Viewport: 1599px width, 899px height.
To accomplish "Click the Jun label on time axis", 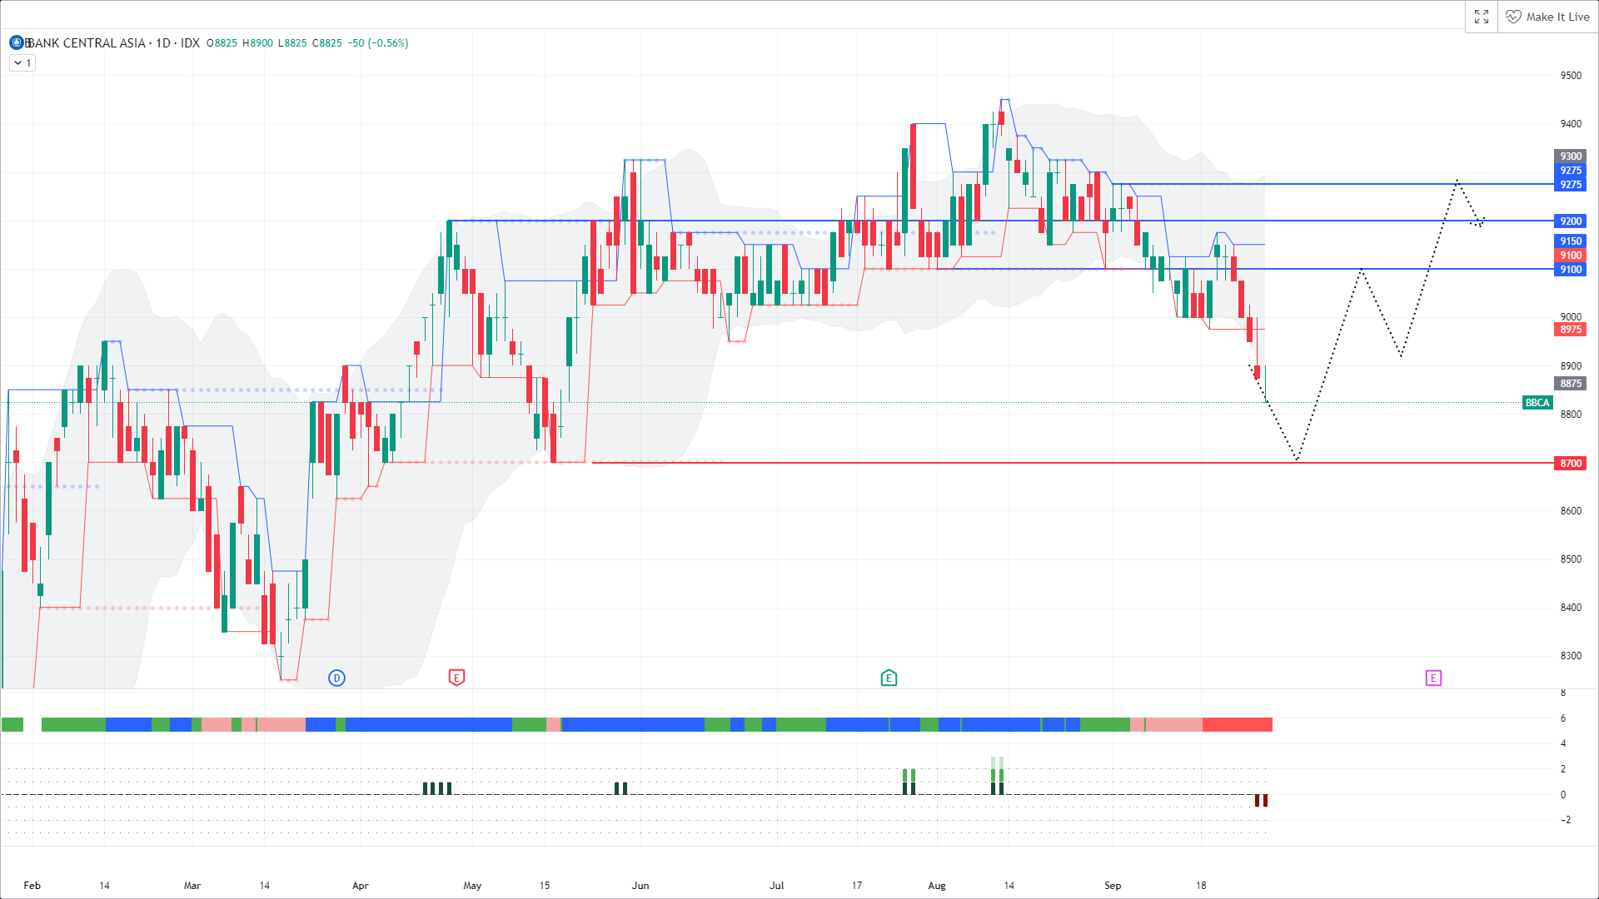I will coord(640,886).
